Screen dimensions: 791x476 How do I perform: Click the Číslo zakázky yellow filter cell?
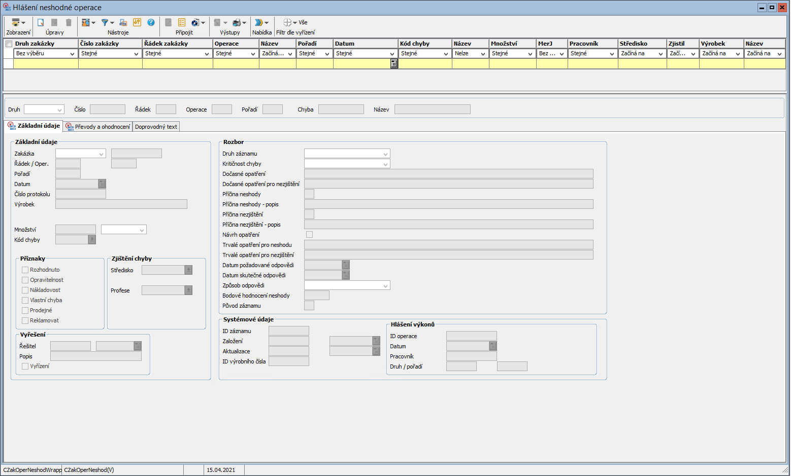tap(110, 64)
